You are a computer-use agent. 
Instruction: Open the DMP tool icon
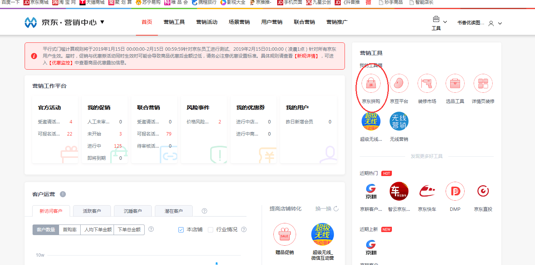point(455,191)
